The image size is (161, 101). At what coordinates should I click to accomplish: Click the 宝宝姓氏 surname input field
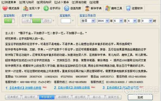pos(66,21)
